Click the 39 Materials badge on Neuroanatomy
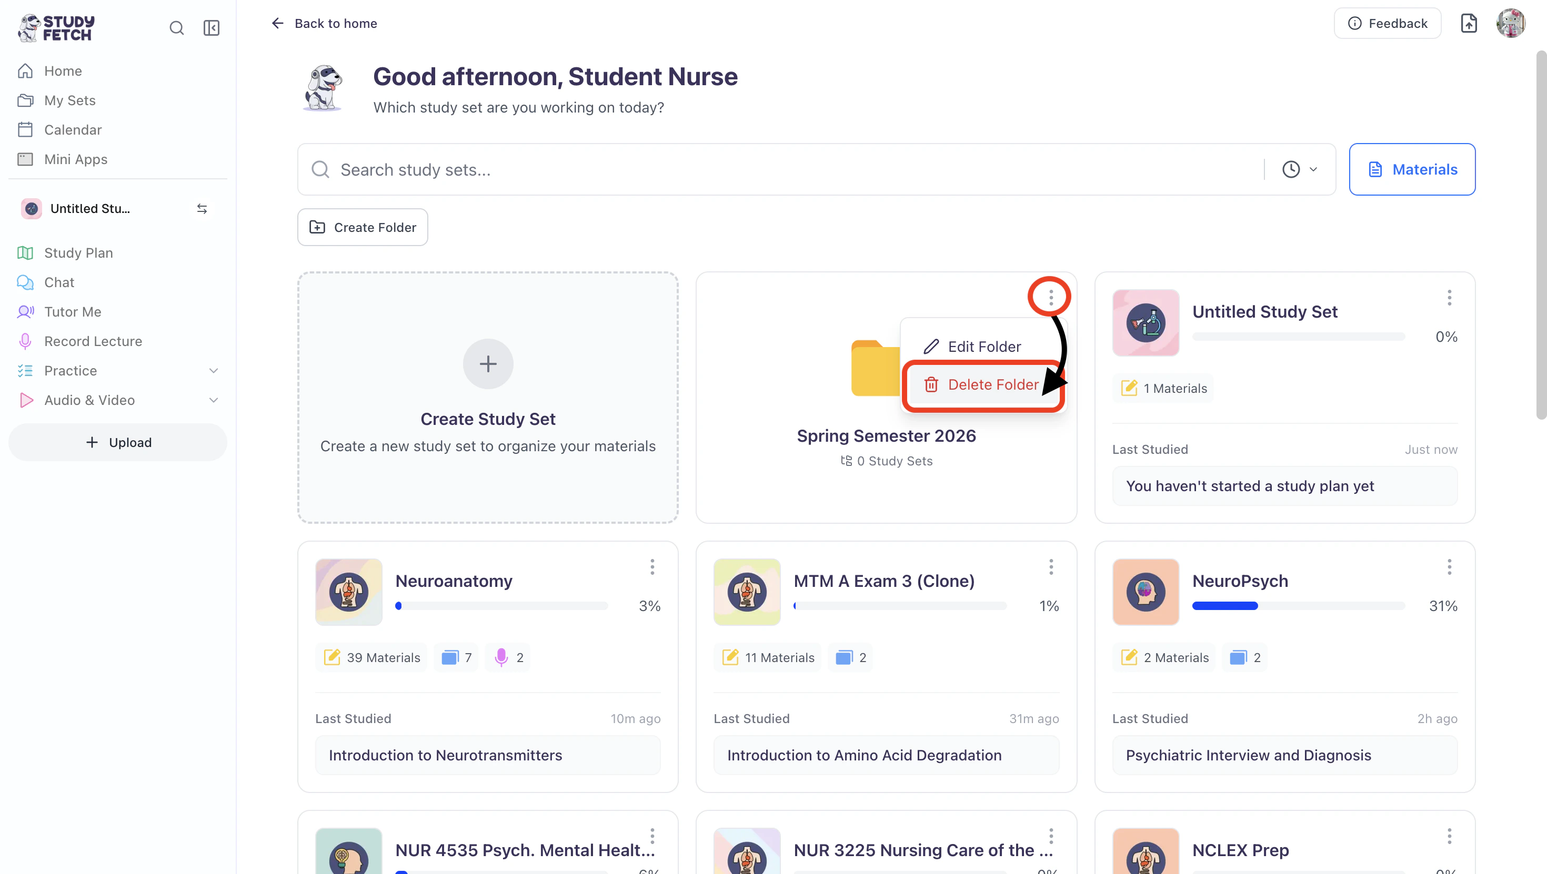The height and width of the screenshot is (874, 1547). click(371, 657)
